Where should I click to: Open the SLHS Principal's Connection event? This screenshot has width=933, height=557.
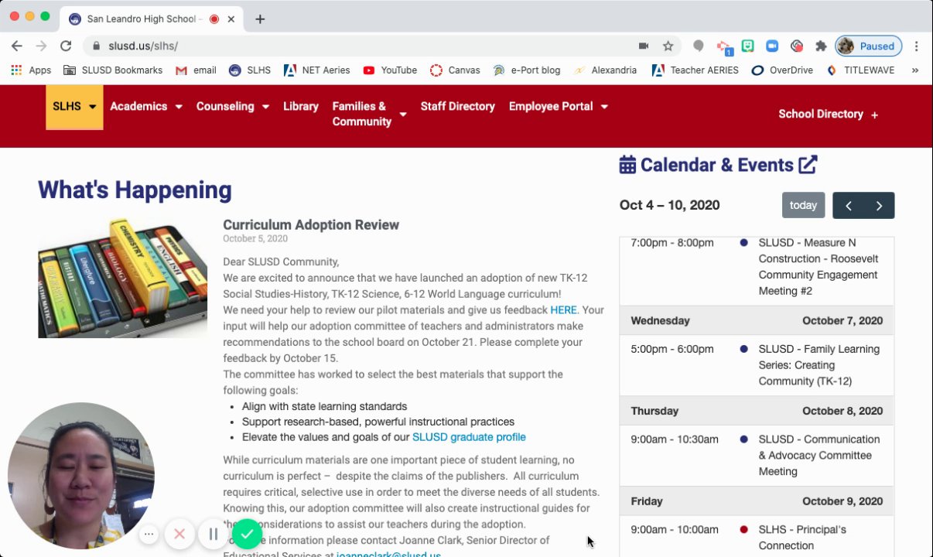pos(757,538)
